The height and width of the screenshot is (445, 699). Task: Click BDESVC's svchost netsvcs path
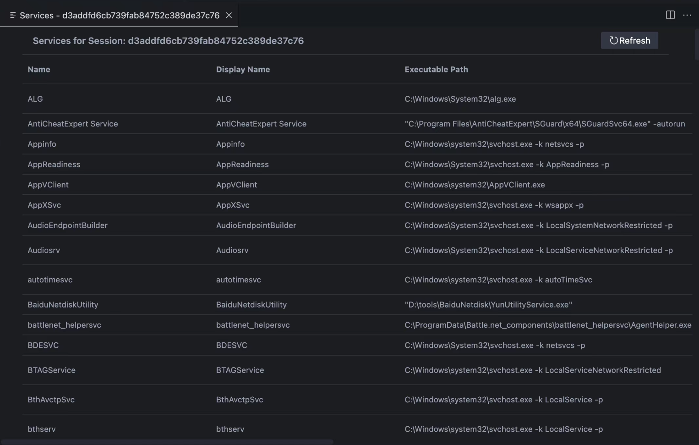click(x=495, y=345)
